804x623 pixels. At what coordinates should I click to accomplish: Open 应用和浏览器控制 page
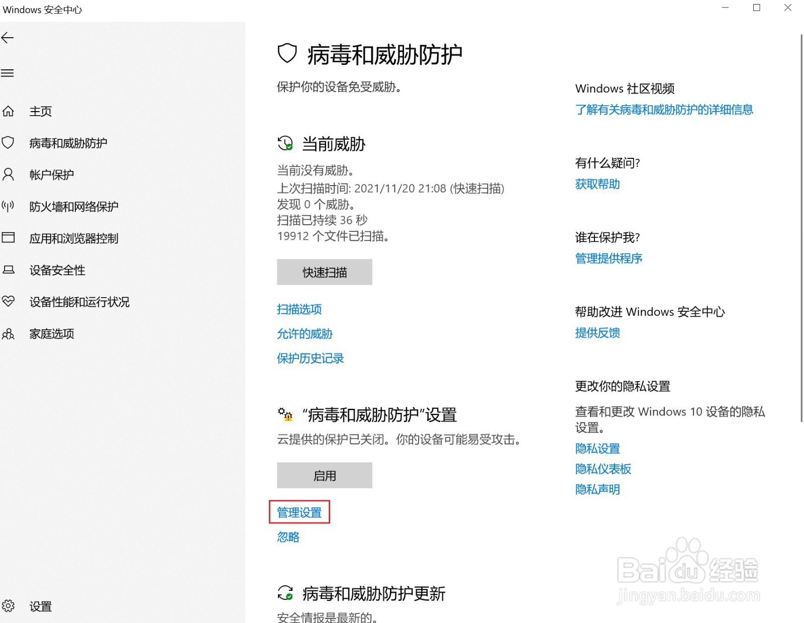[74, 238]
